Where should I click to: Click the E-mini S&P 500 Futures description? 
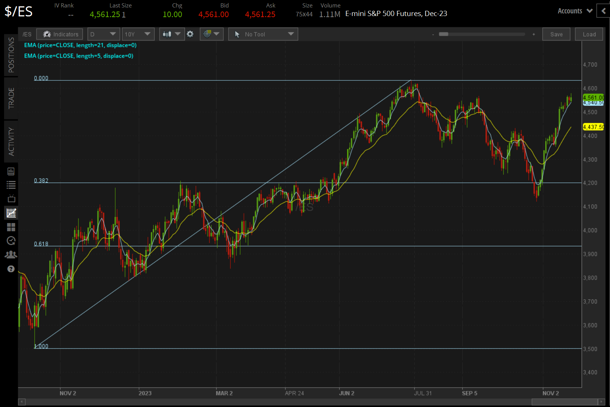click(396, 13)
